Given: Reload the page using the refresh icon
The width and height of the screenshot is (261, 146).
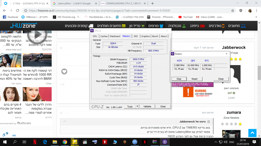Looking at the screenshot, I should pyautogui.click(x=18, y=11).
